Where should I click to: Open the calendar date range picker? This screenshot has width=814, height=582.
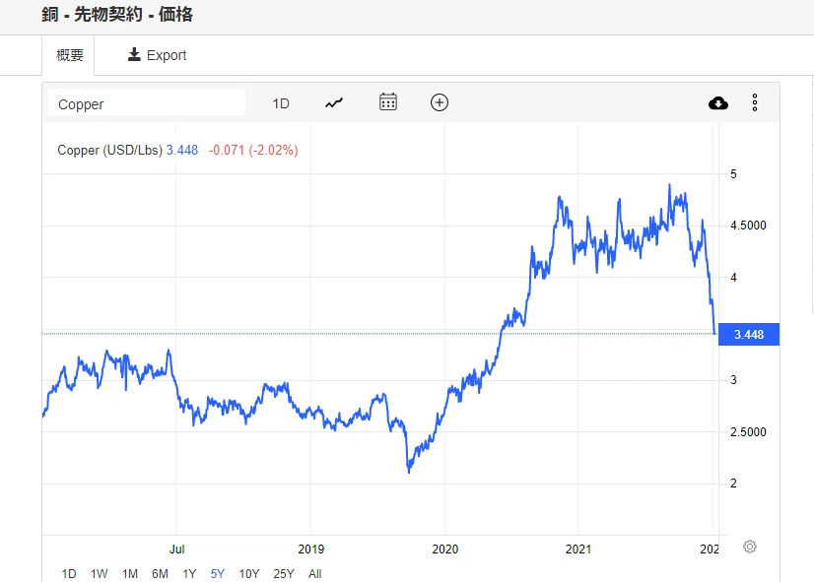[388, 102]
